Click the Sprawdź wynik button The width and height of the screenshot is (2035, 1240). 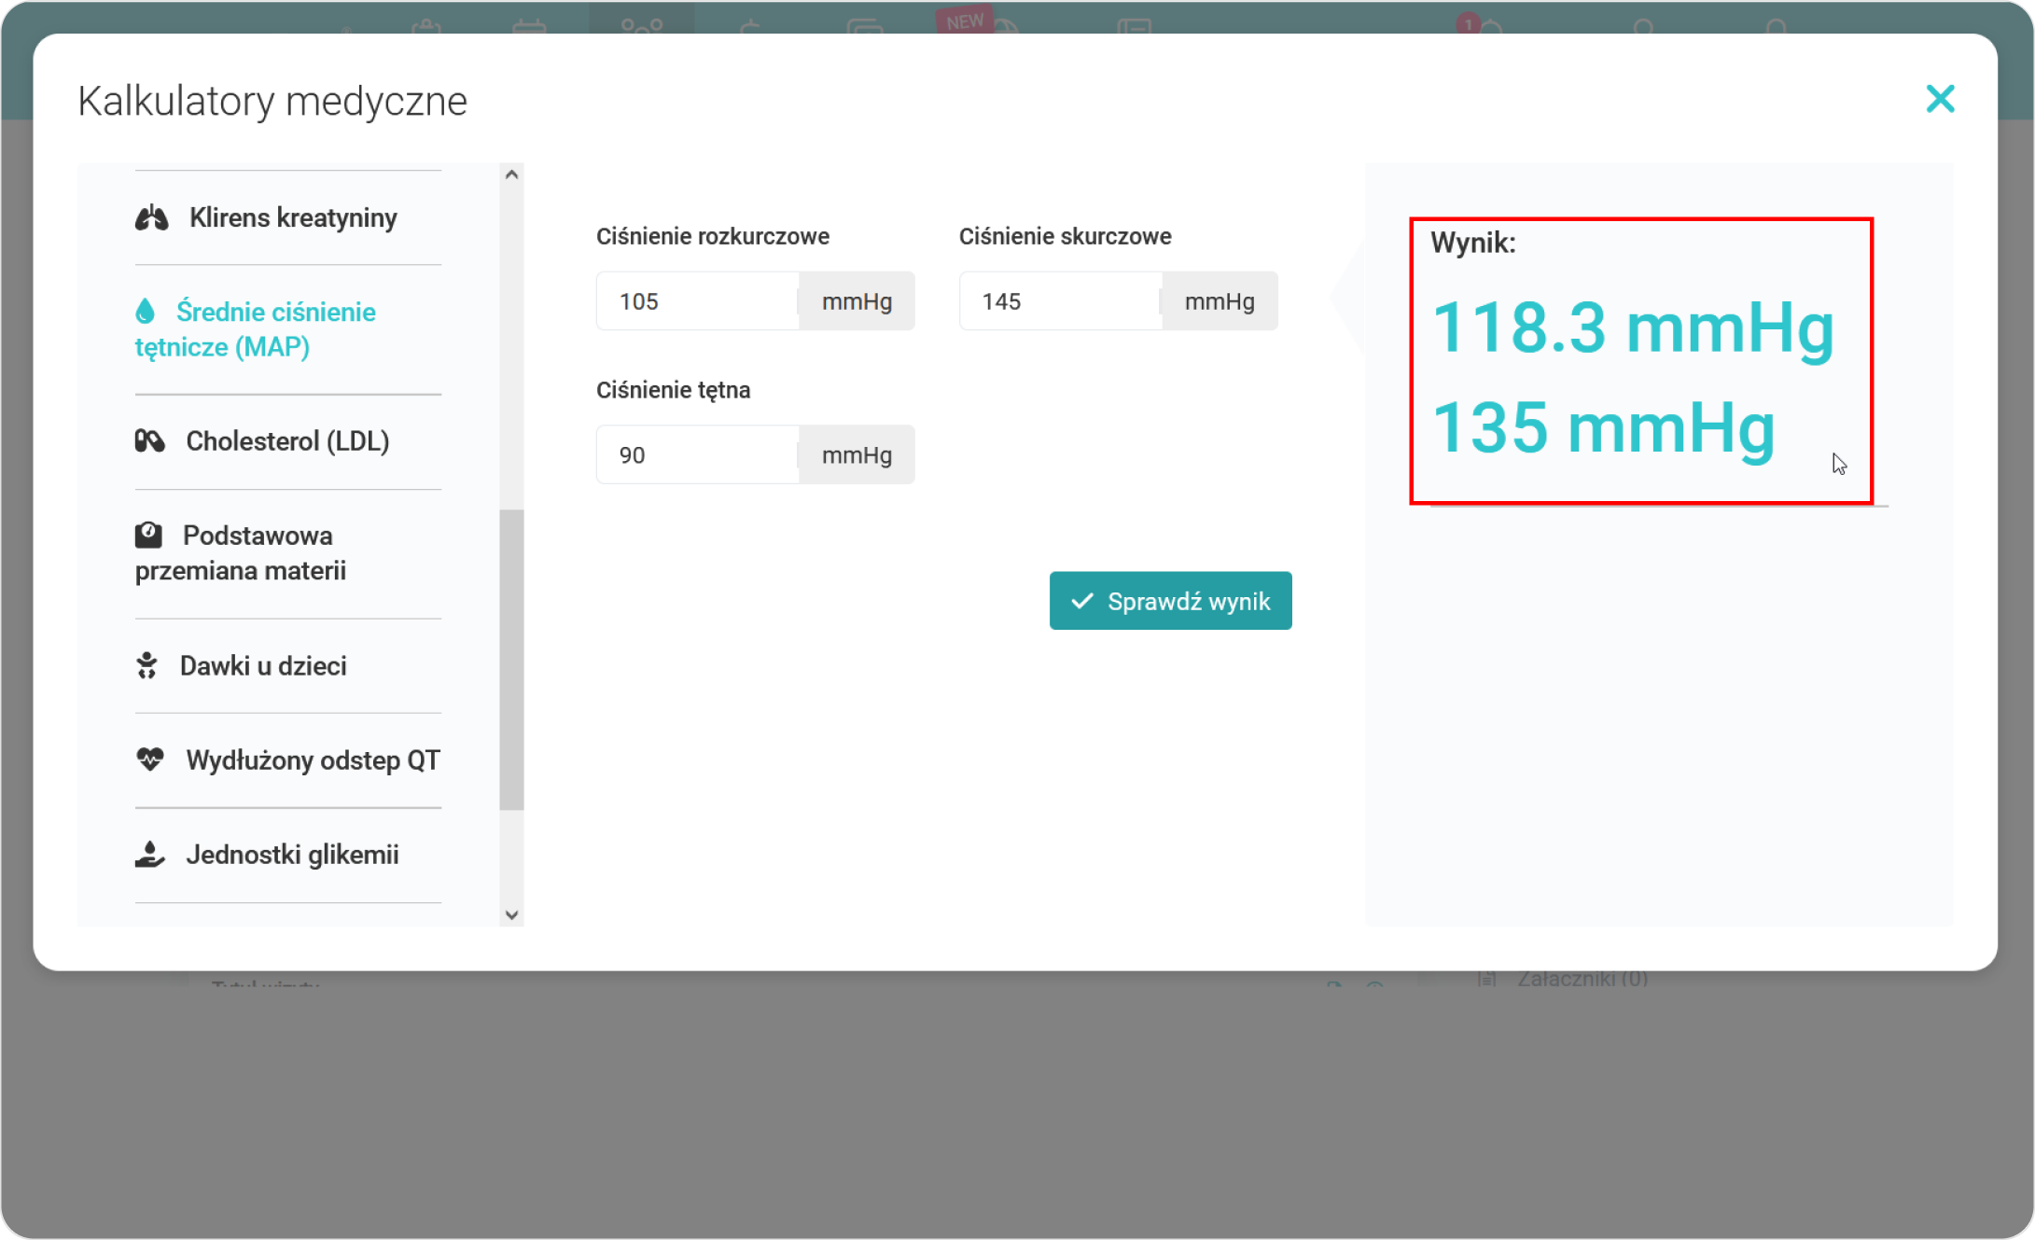point(1170,601)
